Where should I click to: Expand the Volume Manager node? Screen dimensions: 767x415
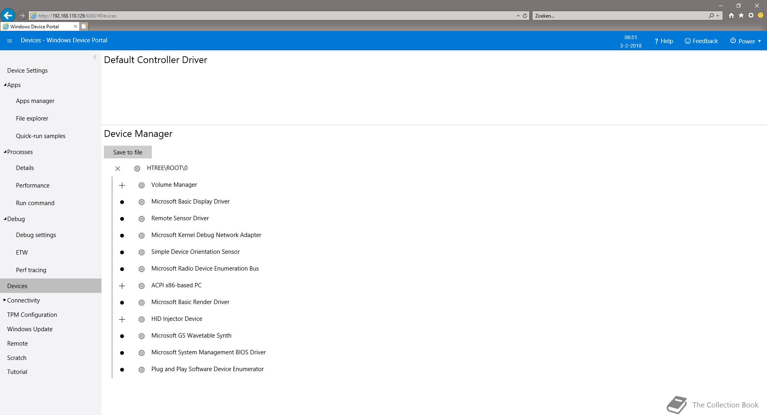(x=122, y=185)
